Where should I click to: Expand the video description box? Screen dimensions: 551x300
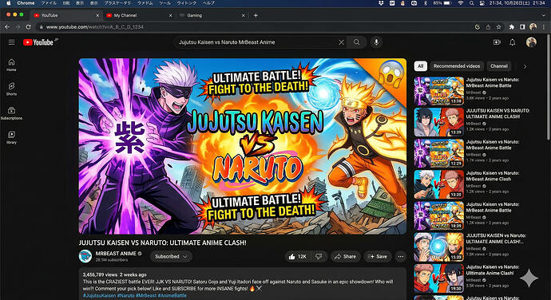[x=243, y=284]
